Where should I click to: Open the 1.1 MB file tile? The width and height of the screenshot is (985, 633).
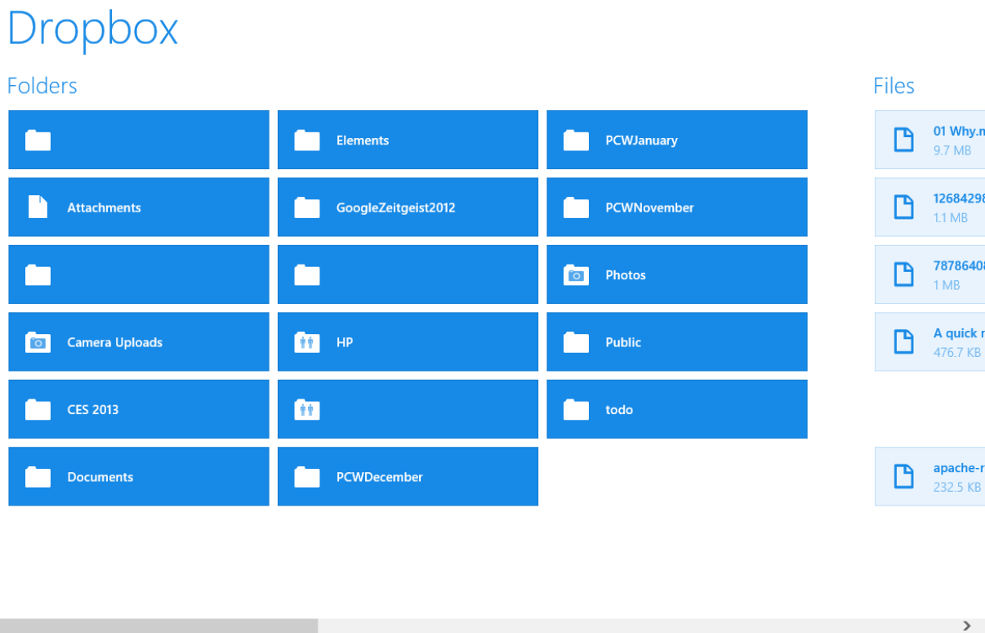point(929,207)
